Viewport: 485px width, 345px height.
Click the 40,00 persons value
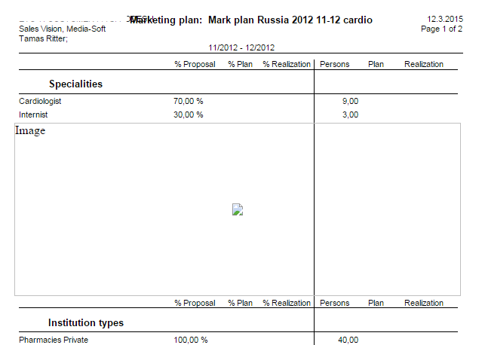(x=348, y=340)
